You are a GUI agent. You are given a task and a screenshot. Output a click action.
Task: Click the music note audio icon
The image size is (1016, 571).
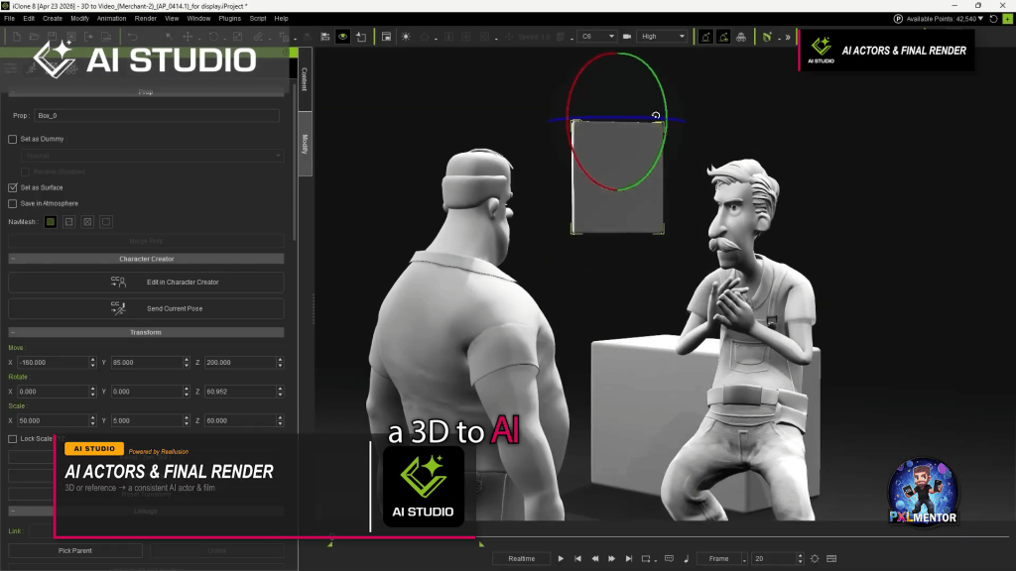coord(687,559)
